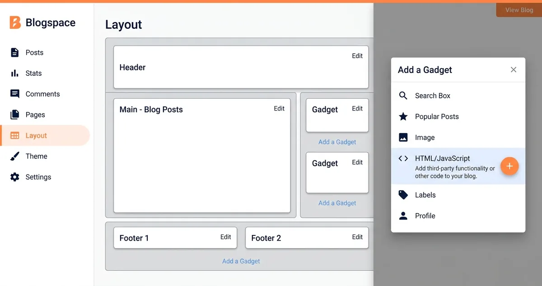Edit the Footer 1 section
The image size is (542, 286).
point(225,237)
